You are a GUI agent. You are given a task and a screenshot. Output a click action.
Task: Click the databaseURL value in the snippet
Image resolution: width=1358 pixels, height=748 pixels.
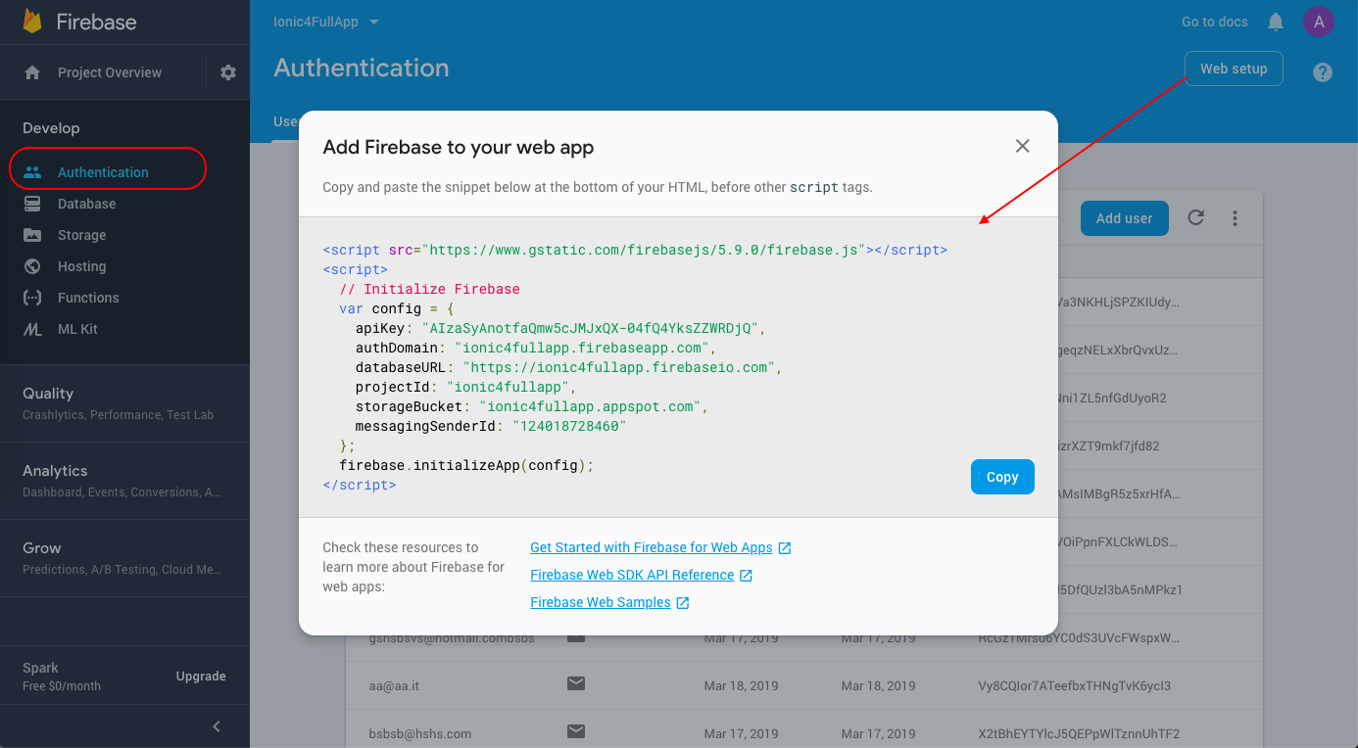pyautogui.click(x=619, y=367)
